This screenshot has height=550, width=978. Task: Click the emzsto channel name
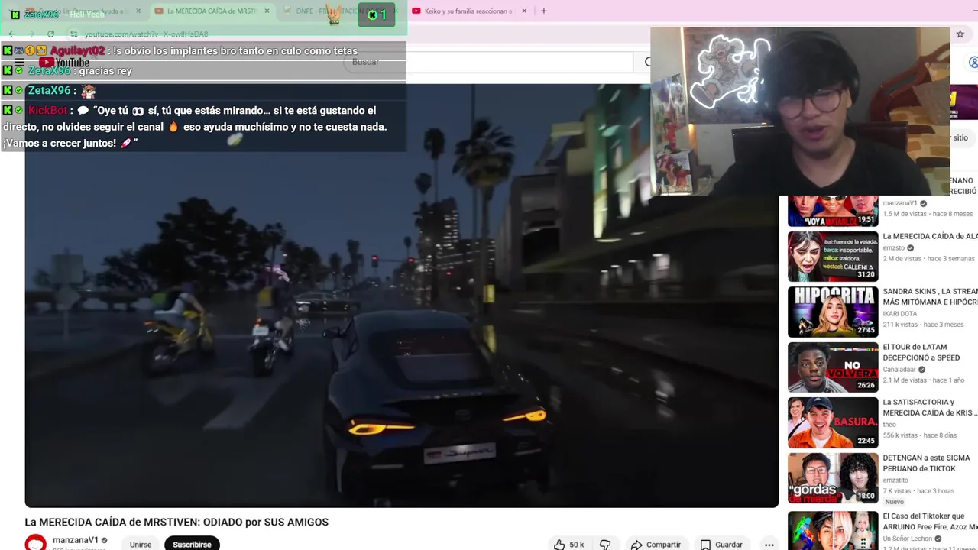pos(893,247)
